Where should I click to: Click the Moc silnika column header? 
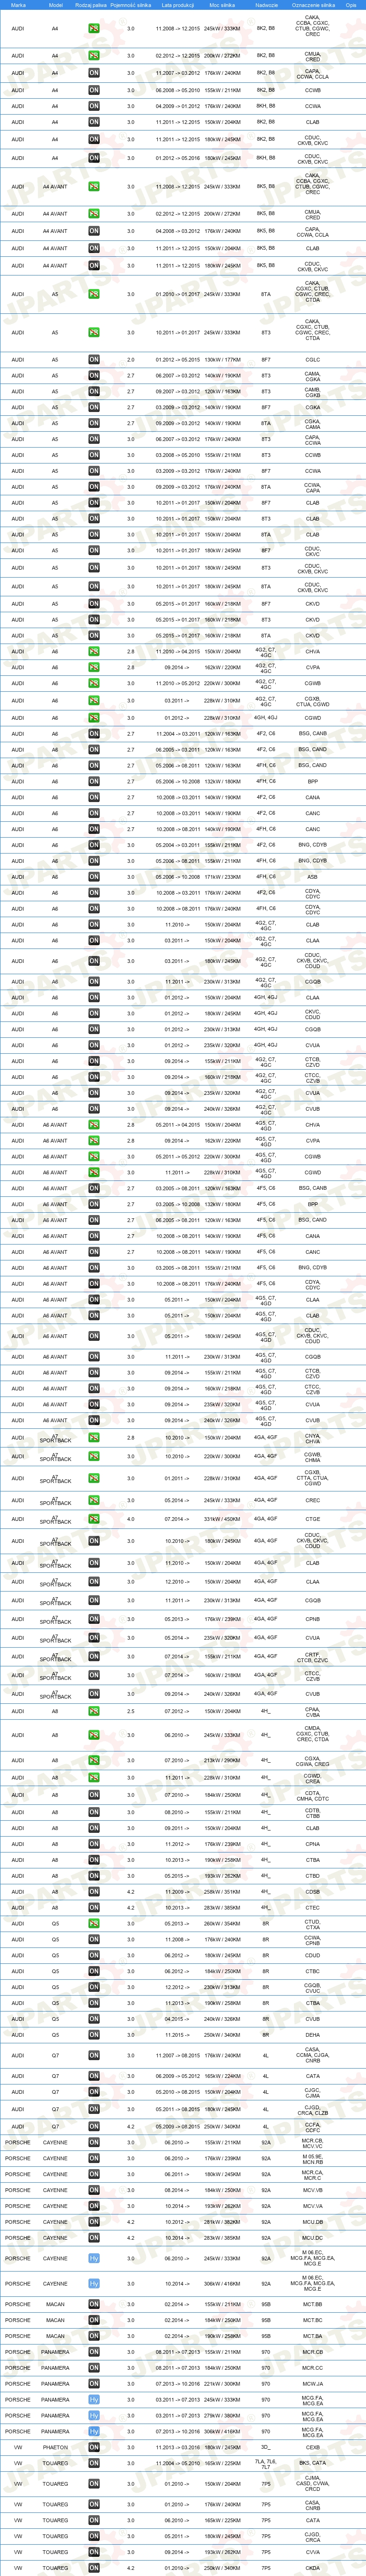pyautogui.click(x=222, y=5)
